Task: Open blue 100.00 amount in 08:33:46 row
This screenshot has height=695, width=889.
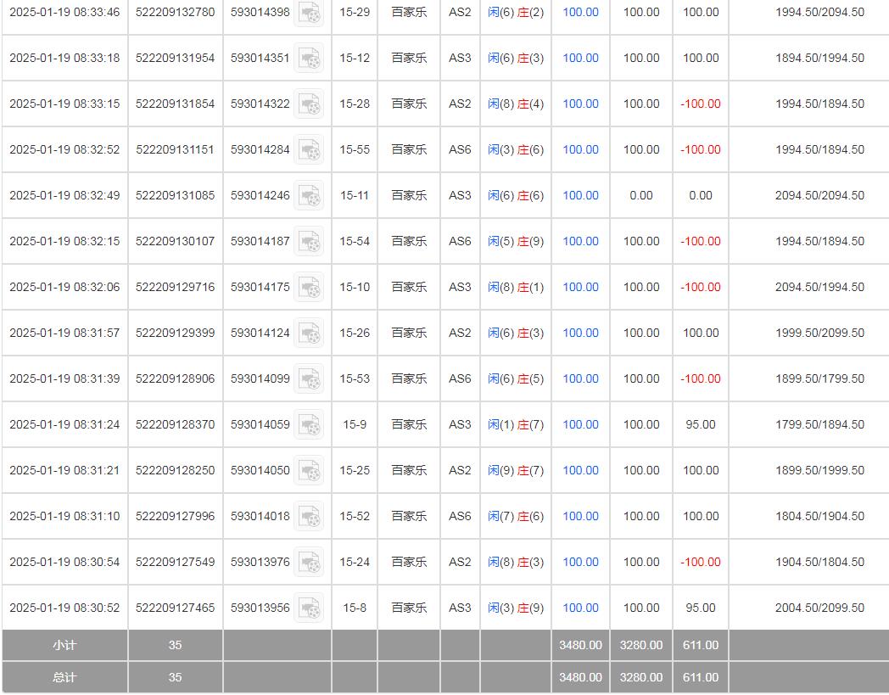Action: coord(580,13)
